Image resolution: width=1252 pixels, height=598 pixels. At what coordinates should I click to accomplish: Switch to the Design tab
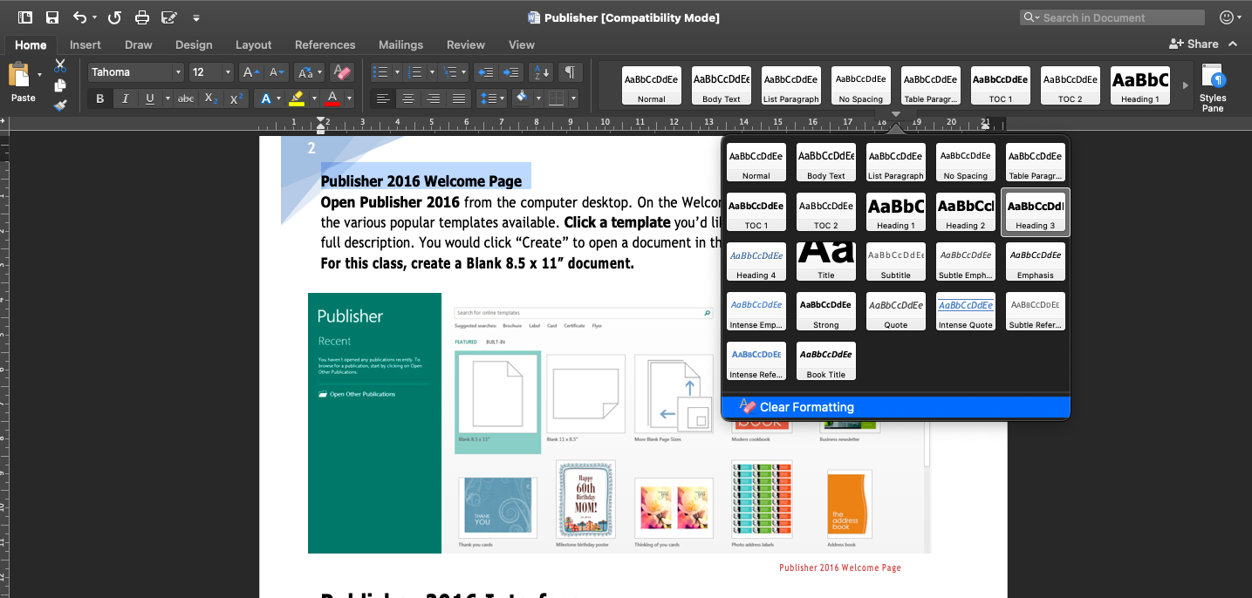point(194,44)
